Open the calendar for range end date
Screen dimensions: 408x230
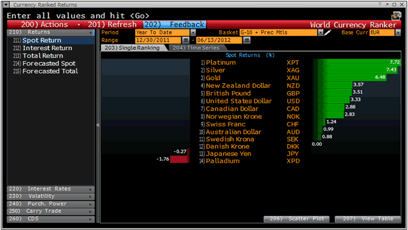pyautogui.click(x=247, y=40)
